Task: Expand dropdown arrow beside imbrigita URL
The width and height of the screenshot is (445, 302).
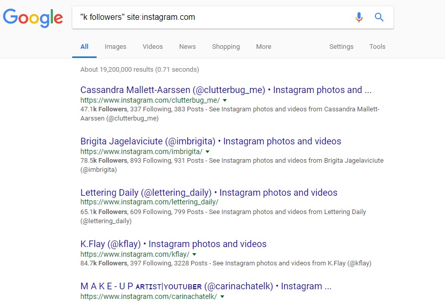Action: (207, 152)
